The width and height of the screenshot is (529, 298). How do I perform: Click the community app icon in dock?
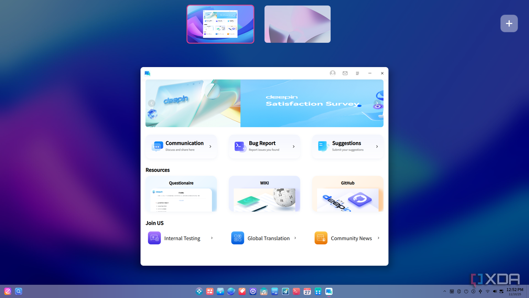329,291
